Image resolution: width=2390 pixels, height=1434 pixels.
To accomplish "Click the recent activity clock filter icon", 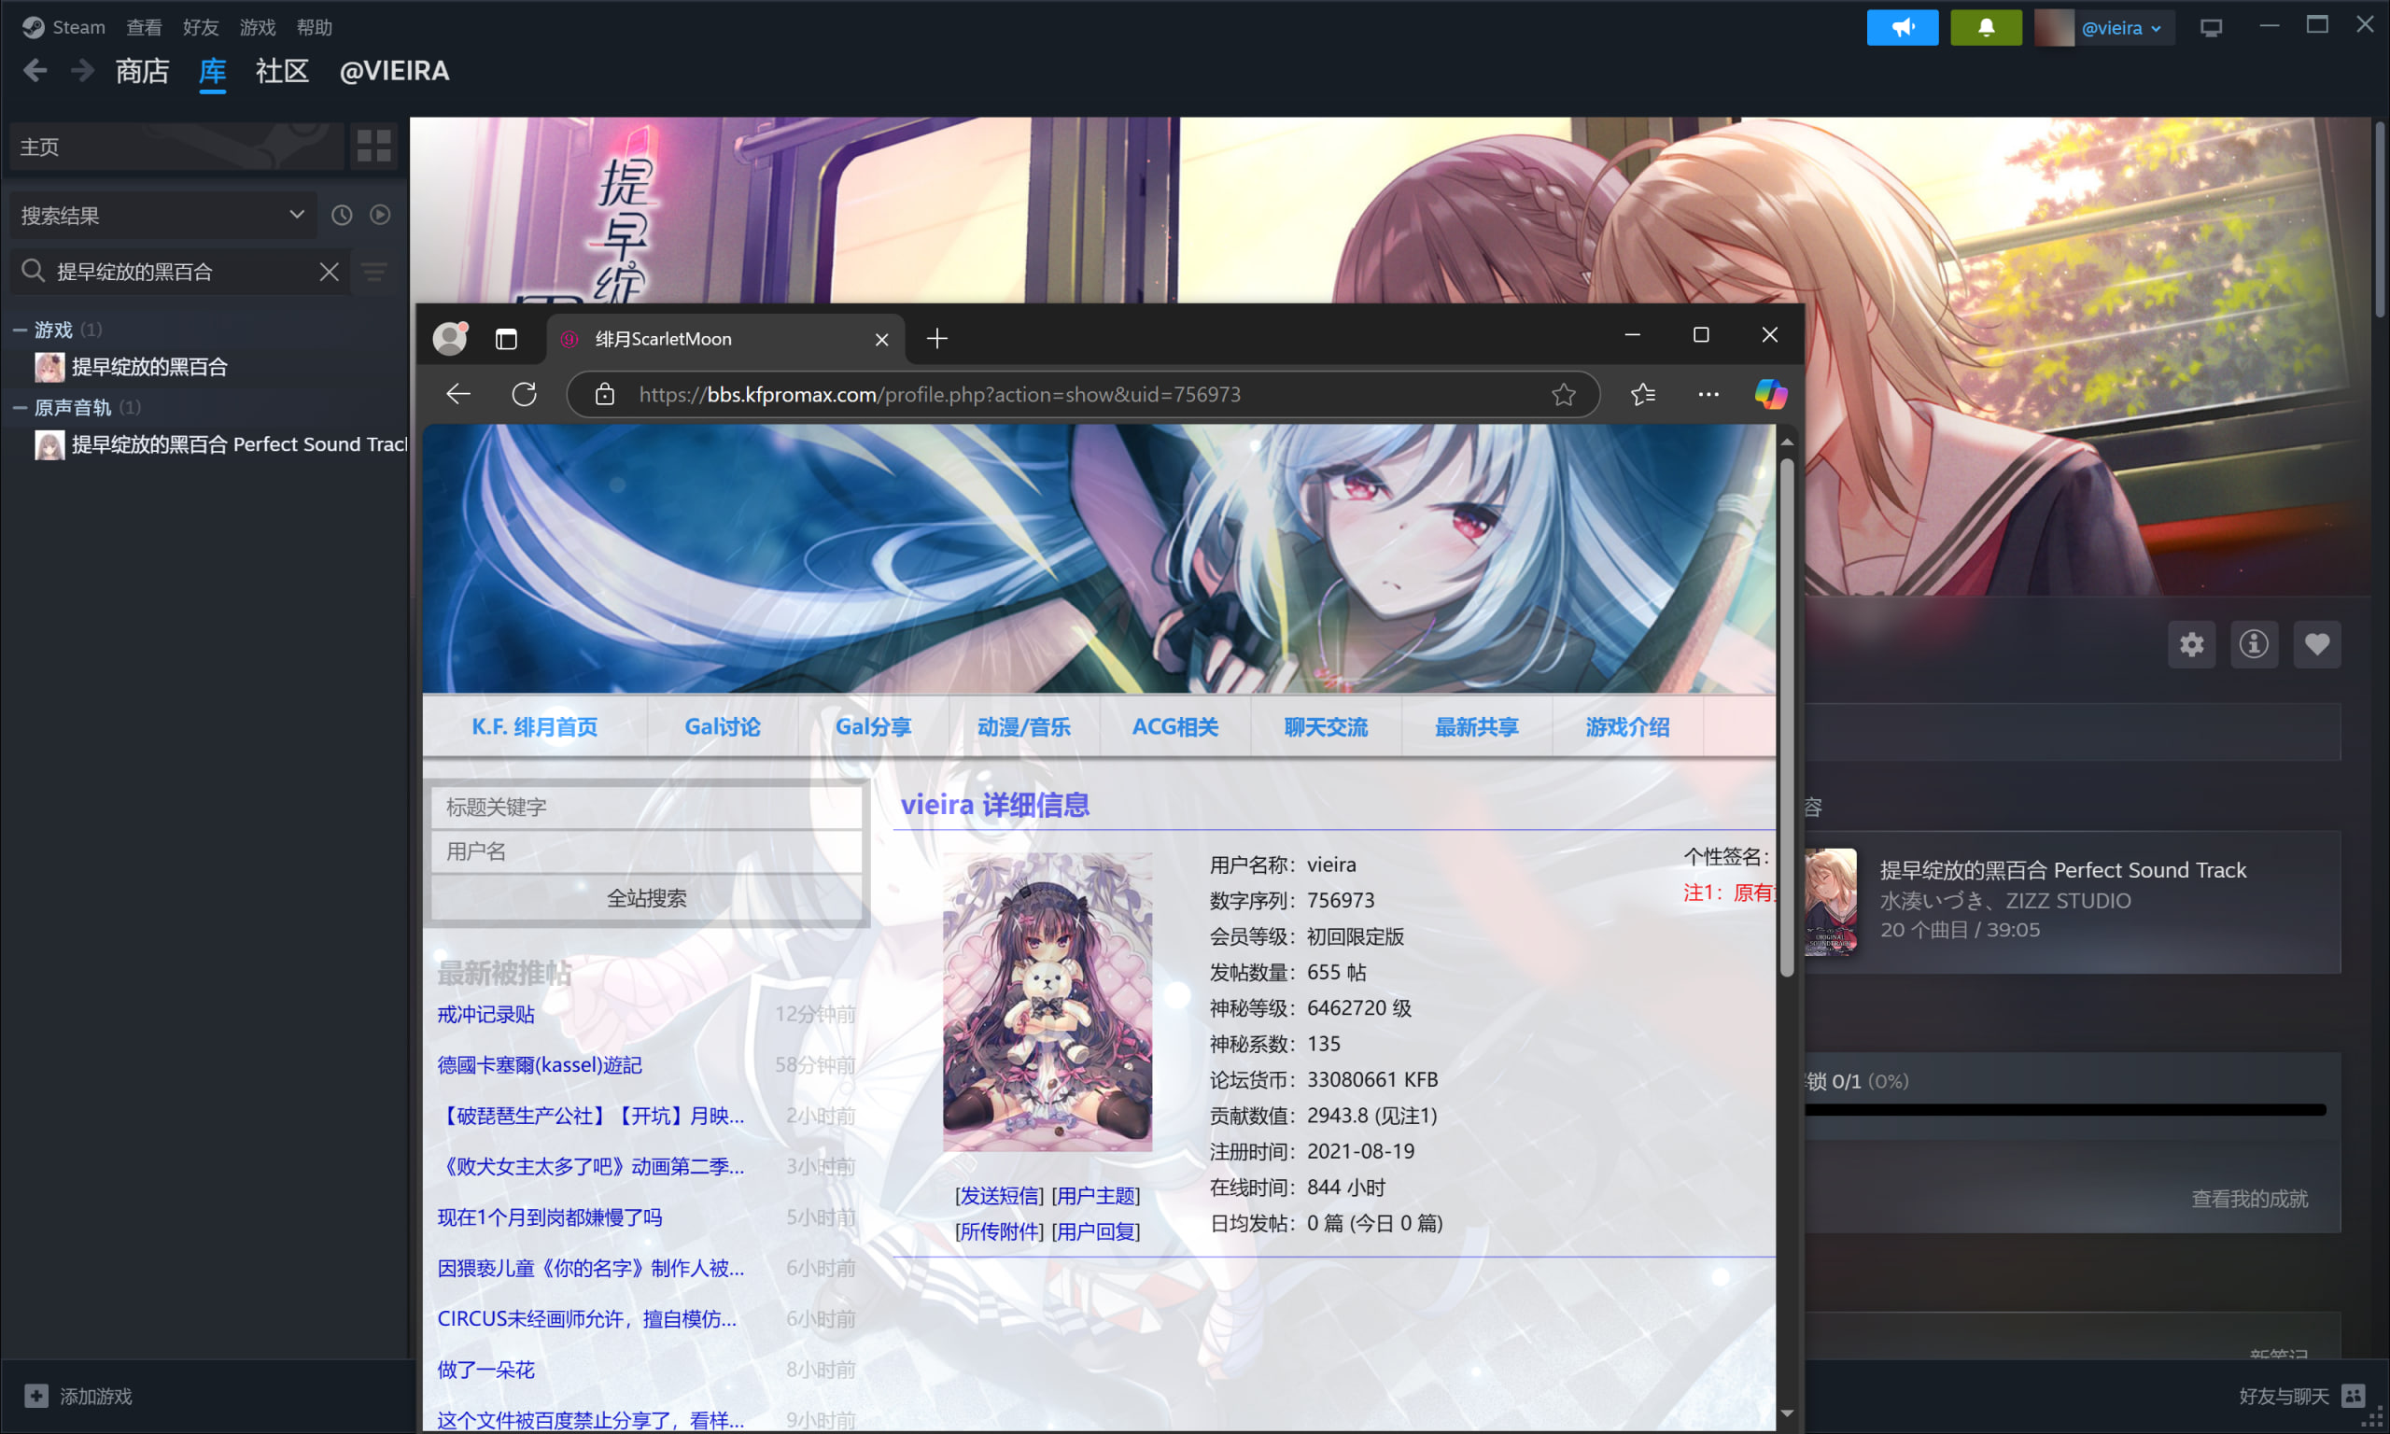I will [x=342, y=215].
